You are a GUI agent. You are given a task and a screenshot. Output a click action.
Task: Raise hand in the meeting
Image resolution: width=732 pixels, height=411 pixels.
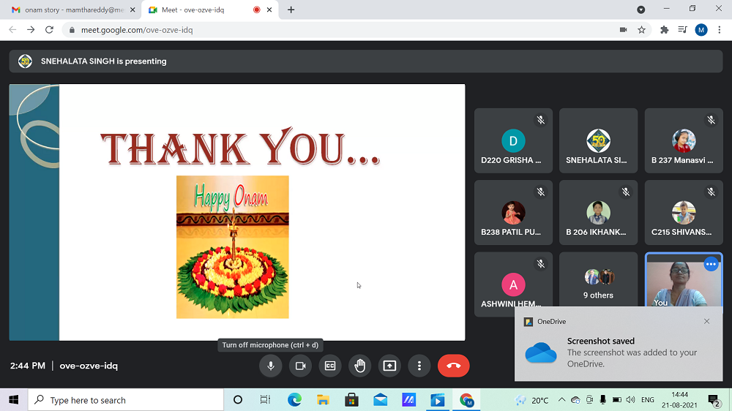359,366
